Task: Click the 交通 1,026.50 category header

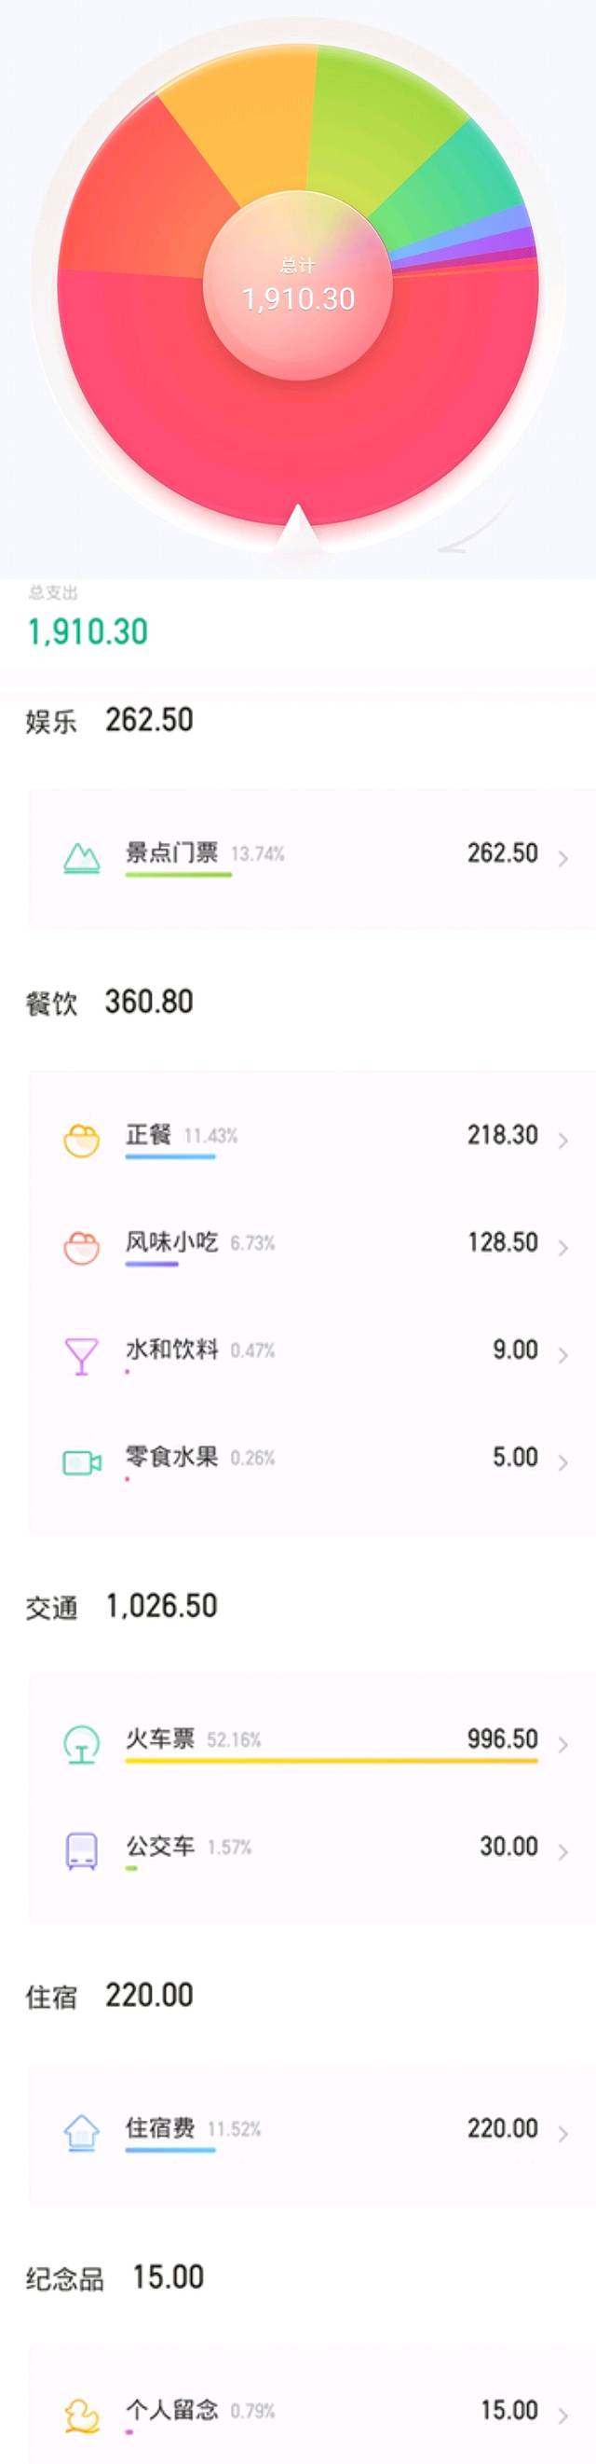Action: pos(121,1606)
